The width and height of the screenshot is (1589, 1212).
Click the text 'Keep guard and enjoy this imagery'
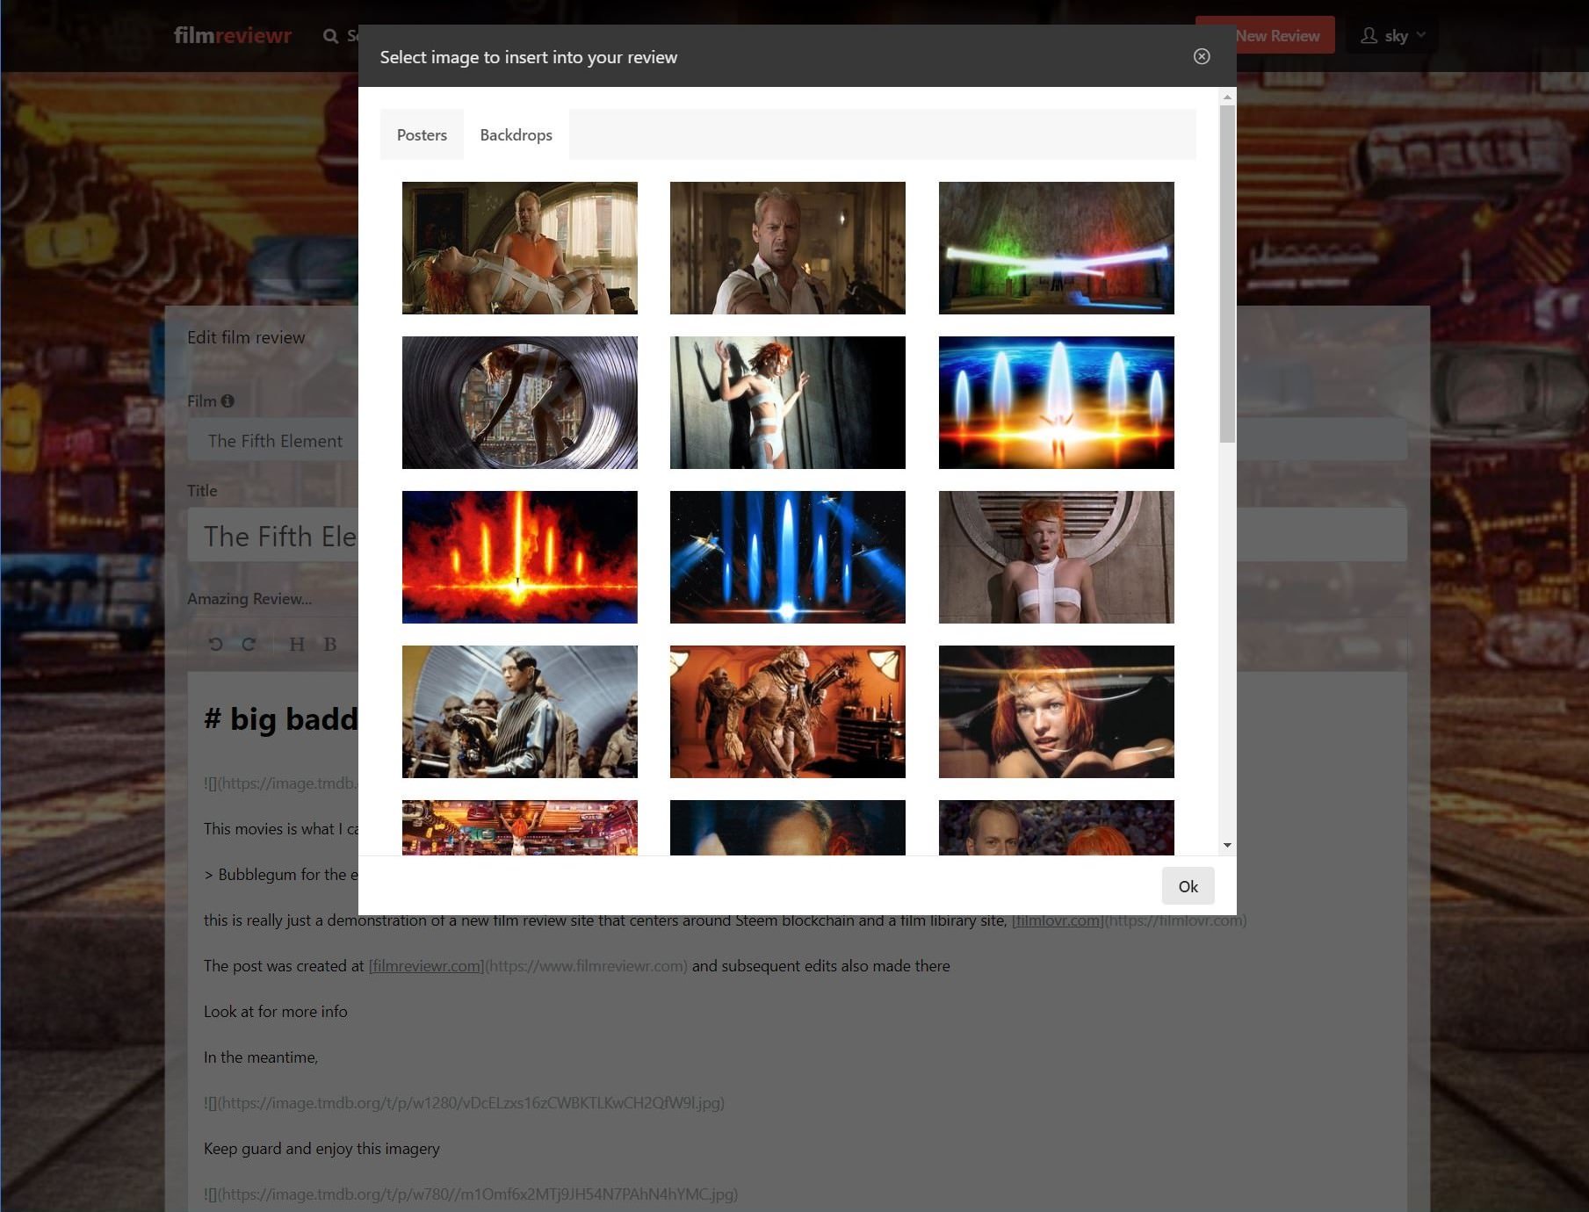click(321, 1149)
